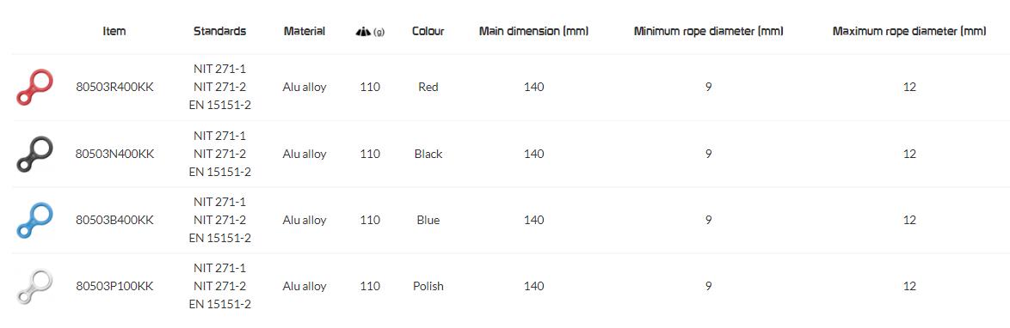Click the Polish colour cell
The width and height of the screenshot is (1010, 328).
coord(428,286)
